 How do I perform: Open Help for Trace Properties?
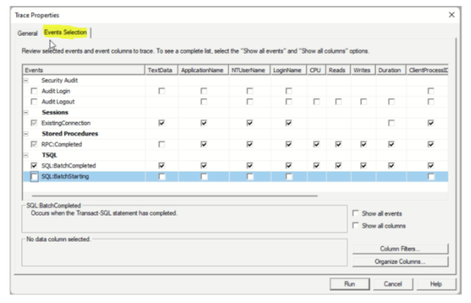(436, 284)
